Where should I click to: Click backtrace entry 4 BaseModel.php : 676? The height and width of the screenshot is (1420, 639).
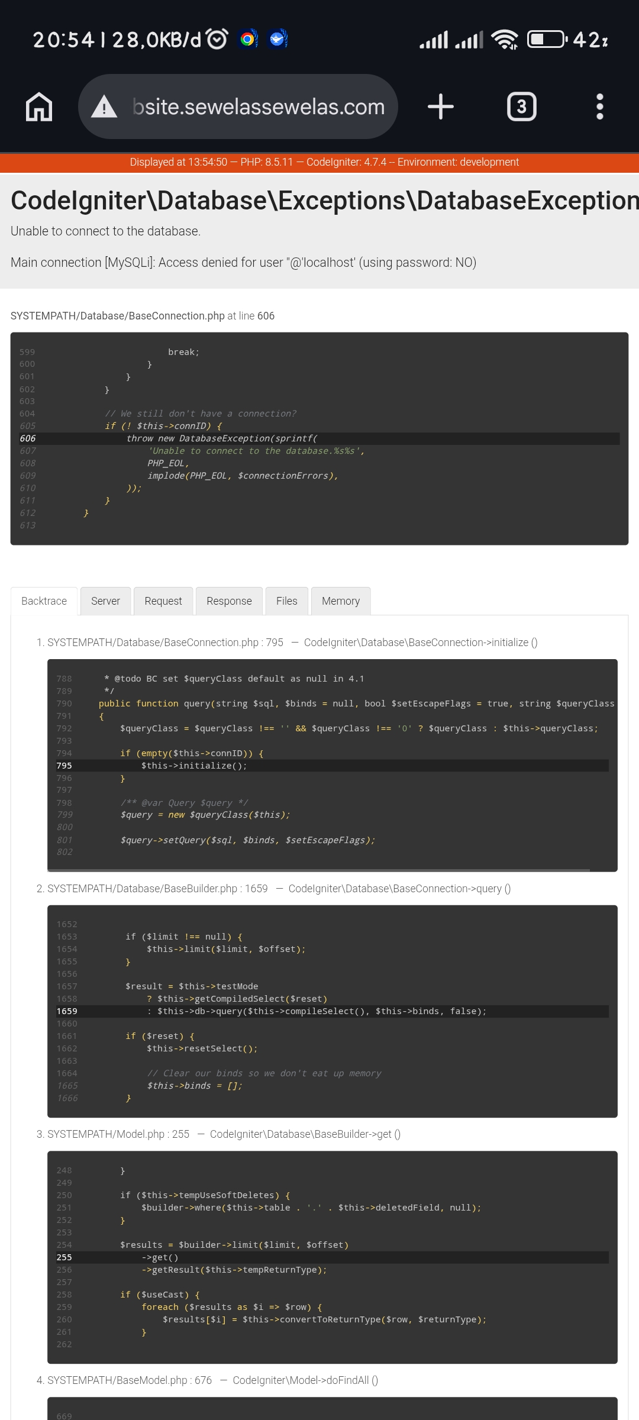tap(130, 1380)
